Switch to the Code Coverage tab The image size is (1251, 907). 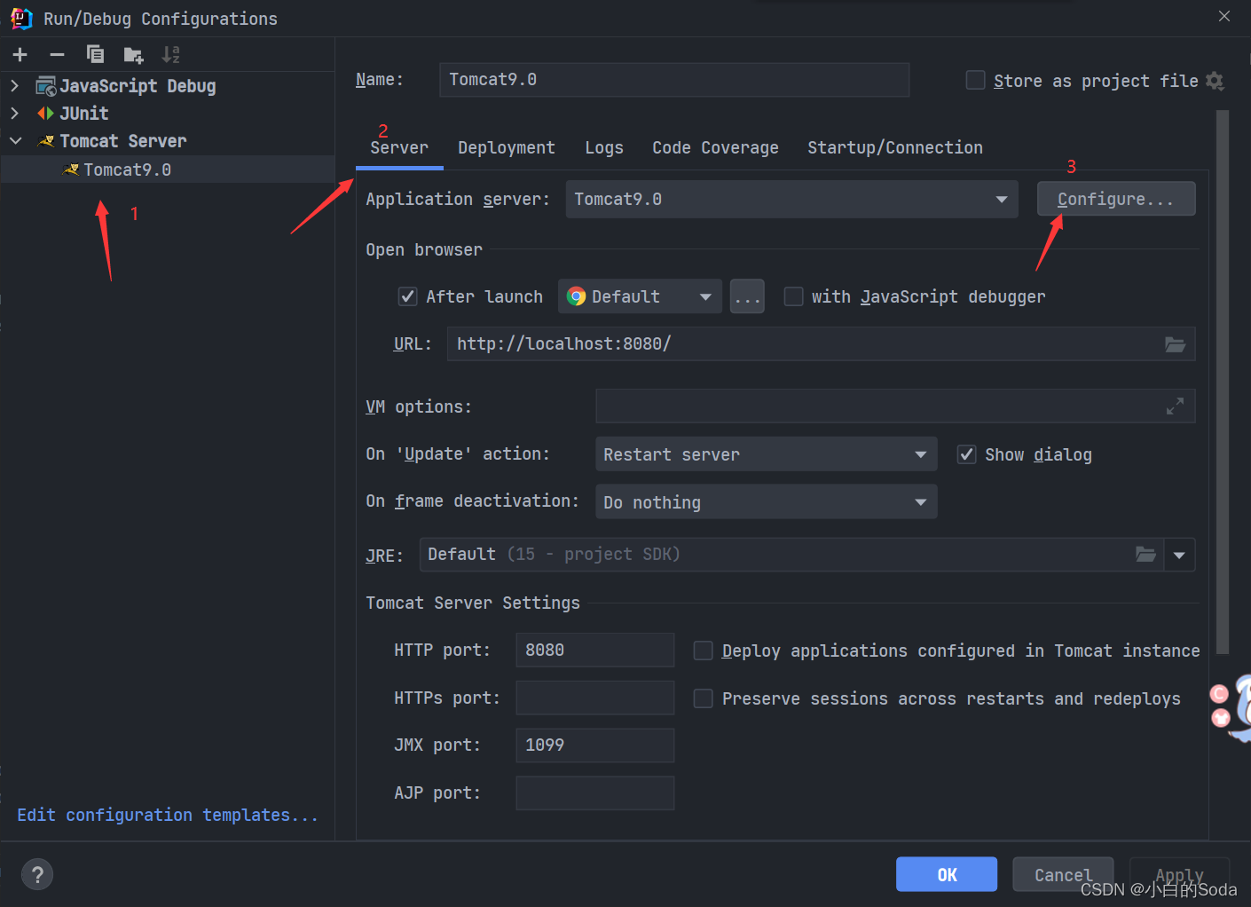[x=715, y=148]
